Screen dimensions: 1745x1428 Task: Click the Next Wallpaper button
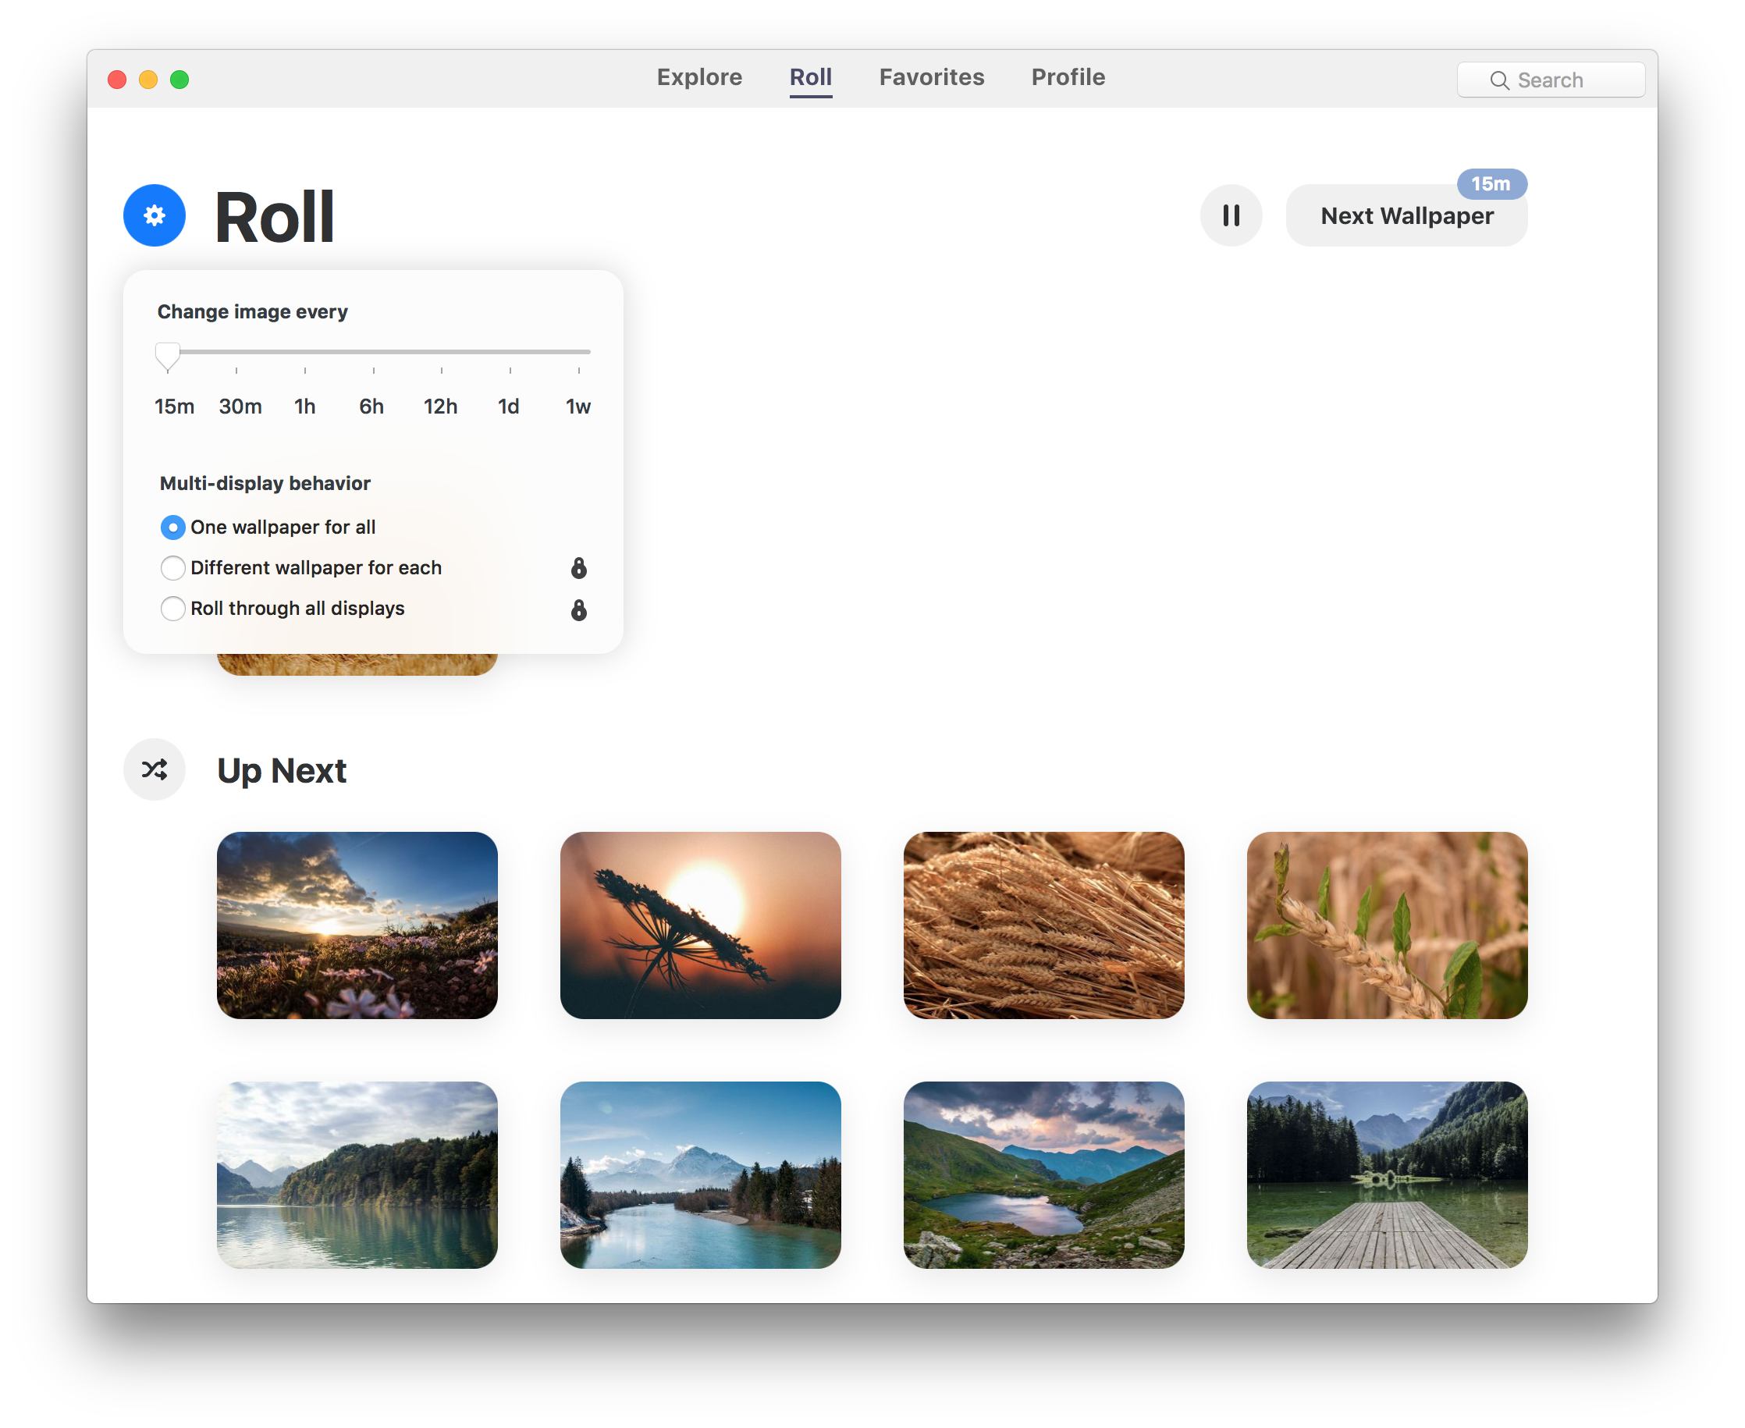tap(1406, 216)
